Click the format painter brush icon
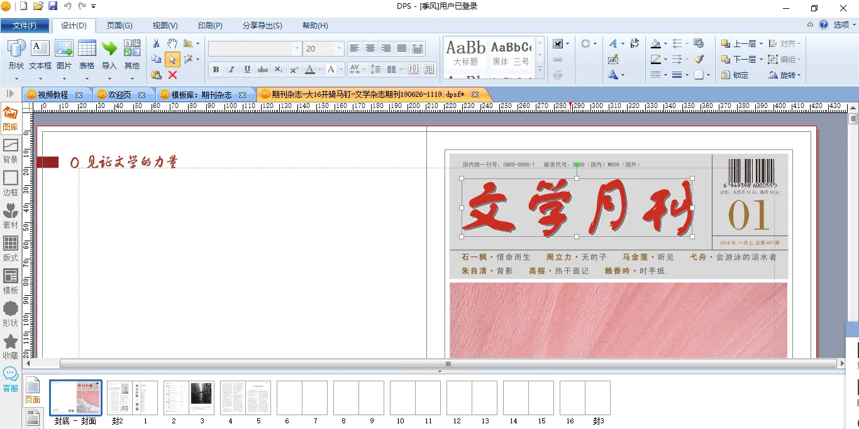The width and height of the screenshot is (859, 429). pyautogui.click(x=699, y=59)
